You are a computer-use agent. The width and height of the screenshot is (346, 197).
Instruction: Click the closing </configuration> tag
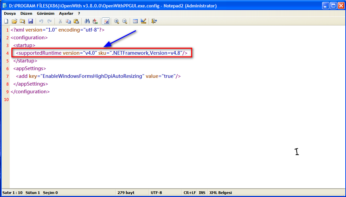click(x=30, y=91)
